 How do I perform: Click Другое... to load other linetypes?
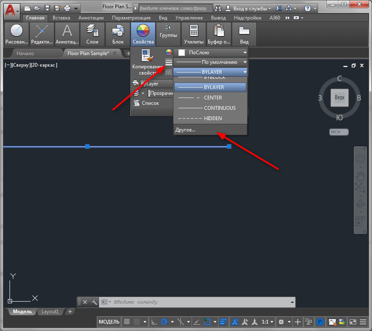tap(185, 130)
